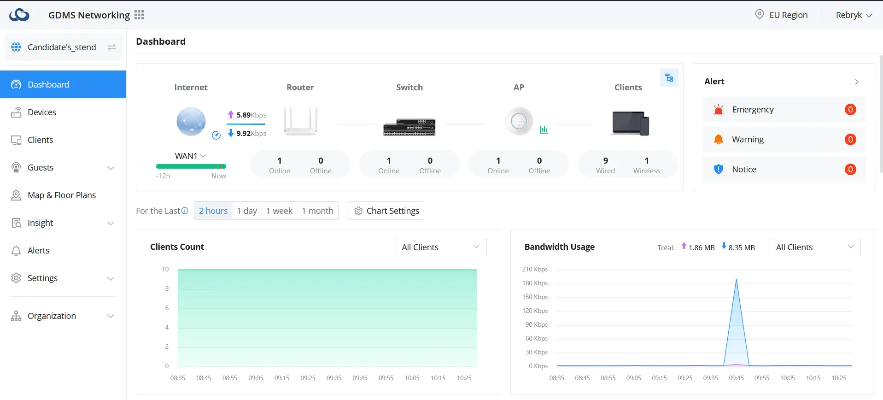Click the GDMS cloud logo

click(19, 15)
